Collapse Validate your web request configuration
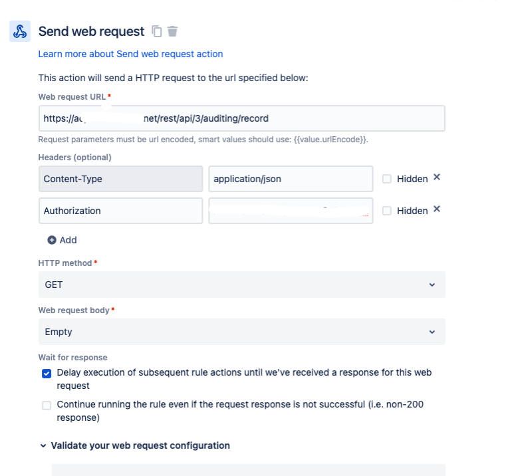The width and height of the screenshot is (512, 476). coord(43,445)
